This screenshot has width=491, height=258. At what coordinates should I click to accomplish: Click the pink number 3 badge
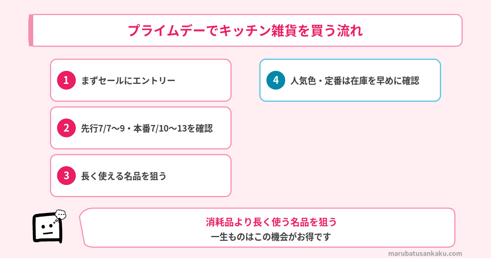point(67,175)
